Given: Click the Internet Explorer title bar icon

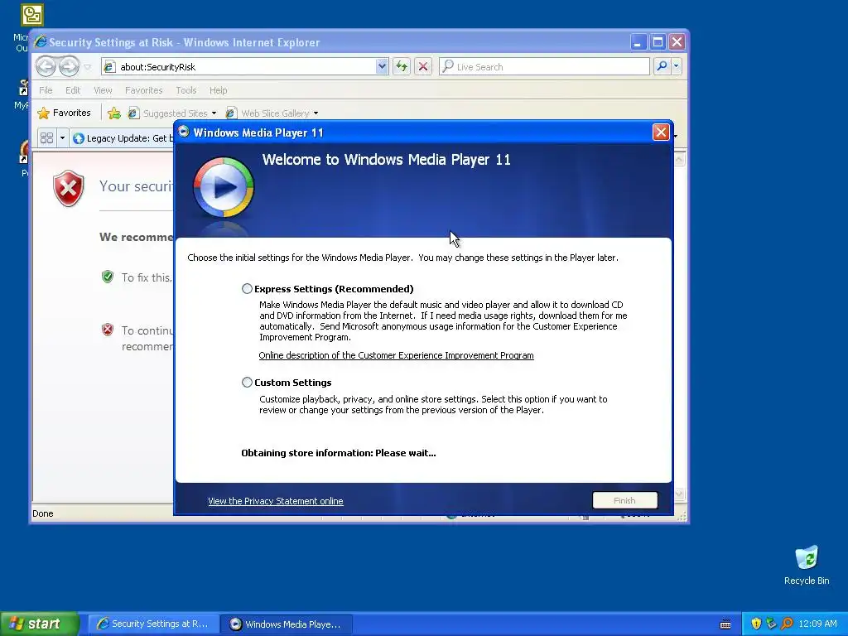Looking at the screenshot, I should click(x=40, y=42).
